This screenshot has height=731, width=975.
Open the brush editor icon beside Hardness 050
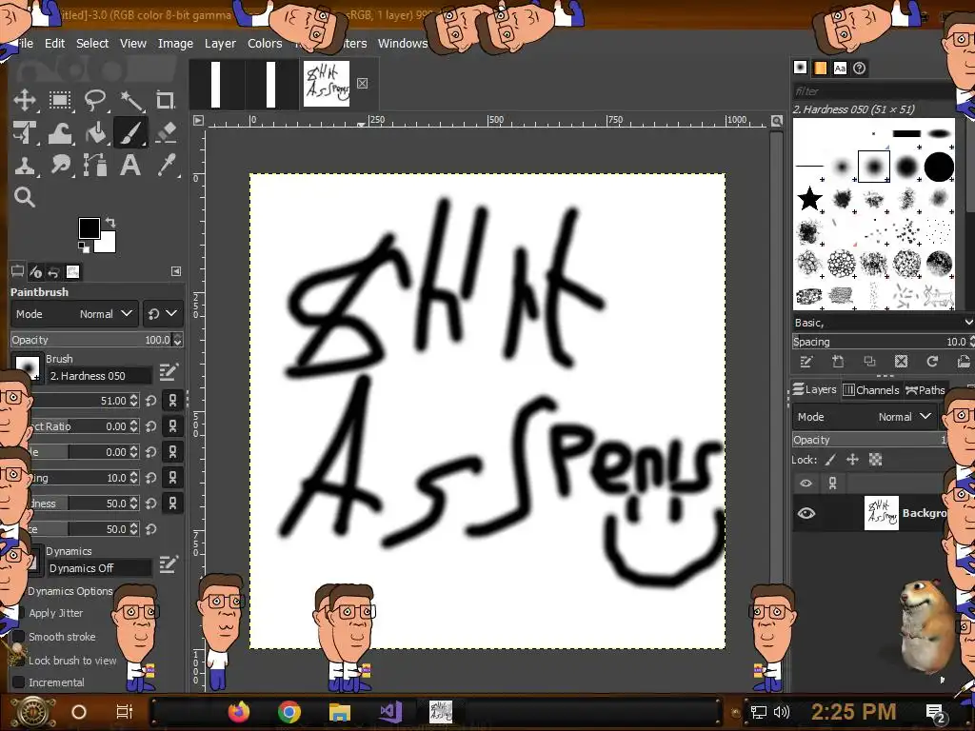click(x=169, y=372)
